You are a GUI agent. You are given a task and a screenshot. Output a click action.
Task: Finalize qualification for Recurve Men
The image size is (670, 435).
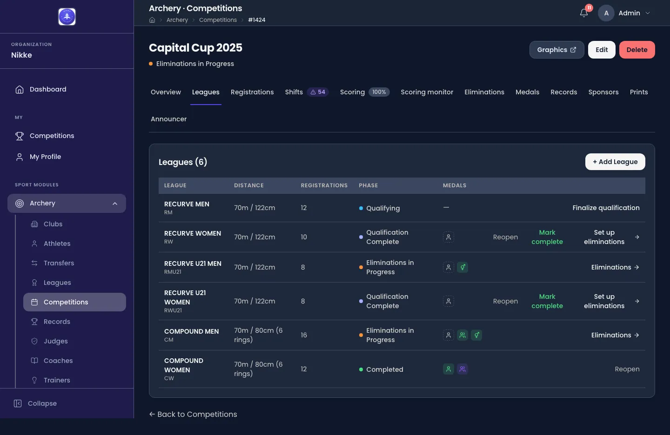(606, 208)
